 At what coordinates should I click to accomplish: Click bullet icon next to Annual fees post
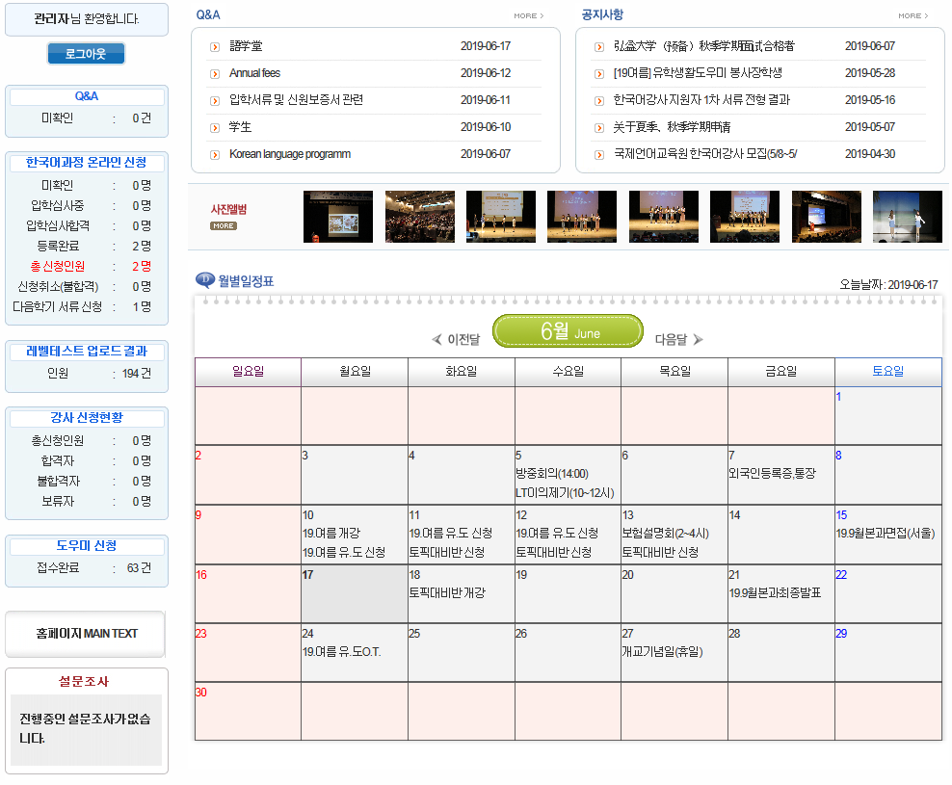[215, 73]
